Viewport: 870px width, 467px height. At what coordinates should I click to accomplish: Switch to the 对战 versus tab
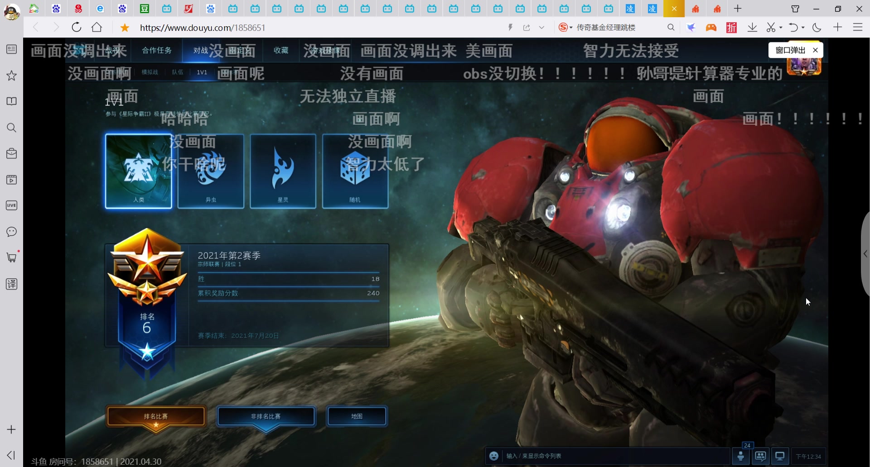pos(201,50)
